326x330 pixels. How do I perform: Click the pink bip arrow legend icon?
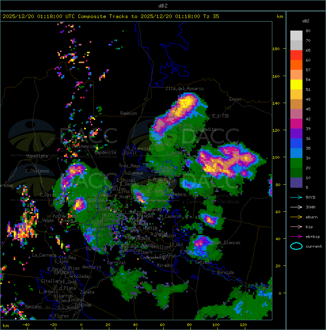296,227
